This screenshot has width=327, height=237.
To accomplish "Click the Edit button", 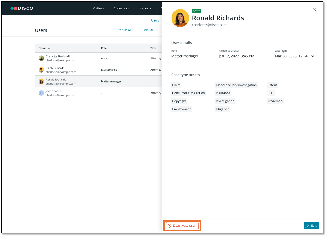I will (311, 226).
